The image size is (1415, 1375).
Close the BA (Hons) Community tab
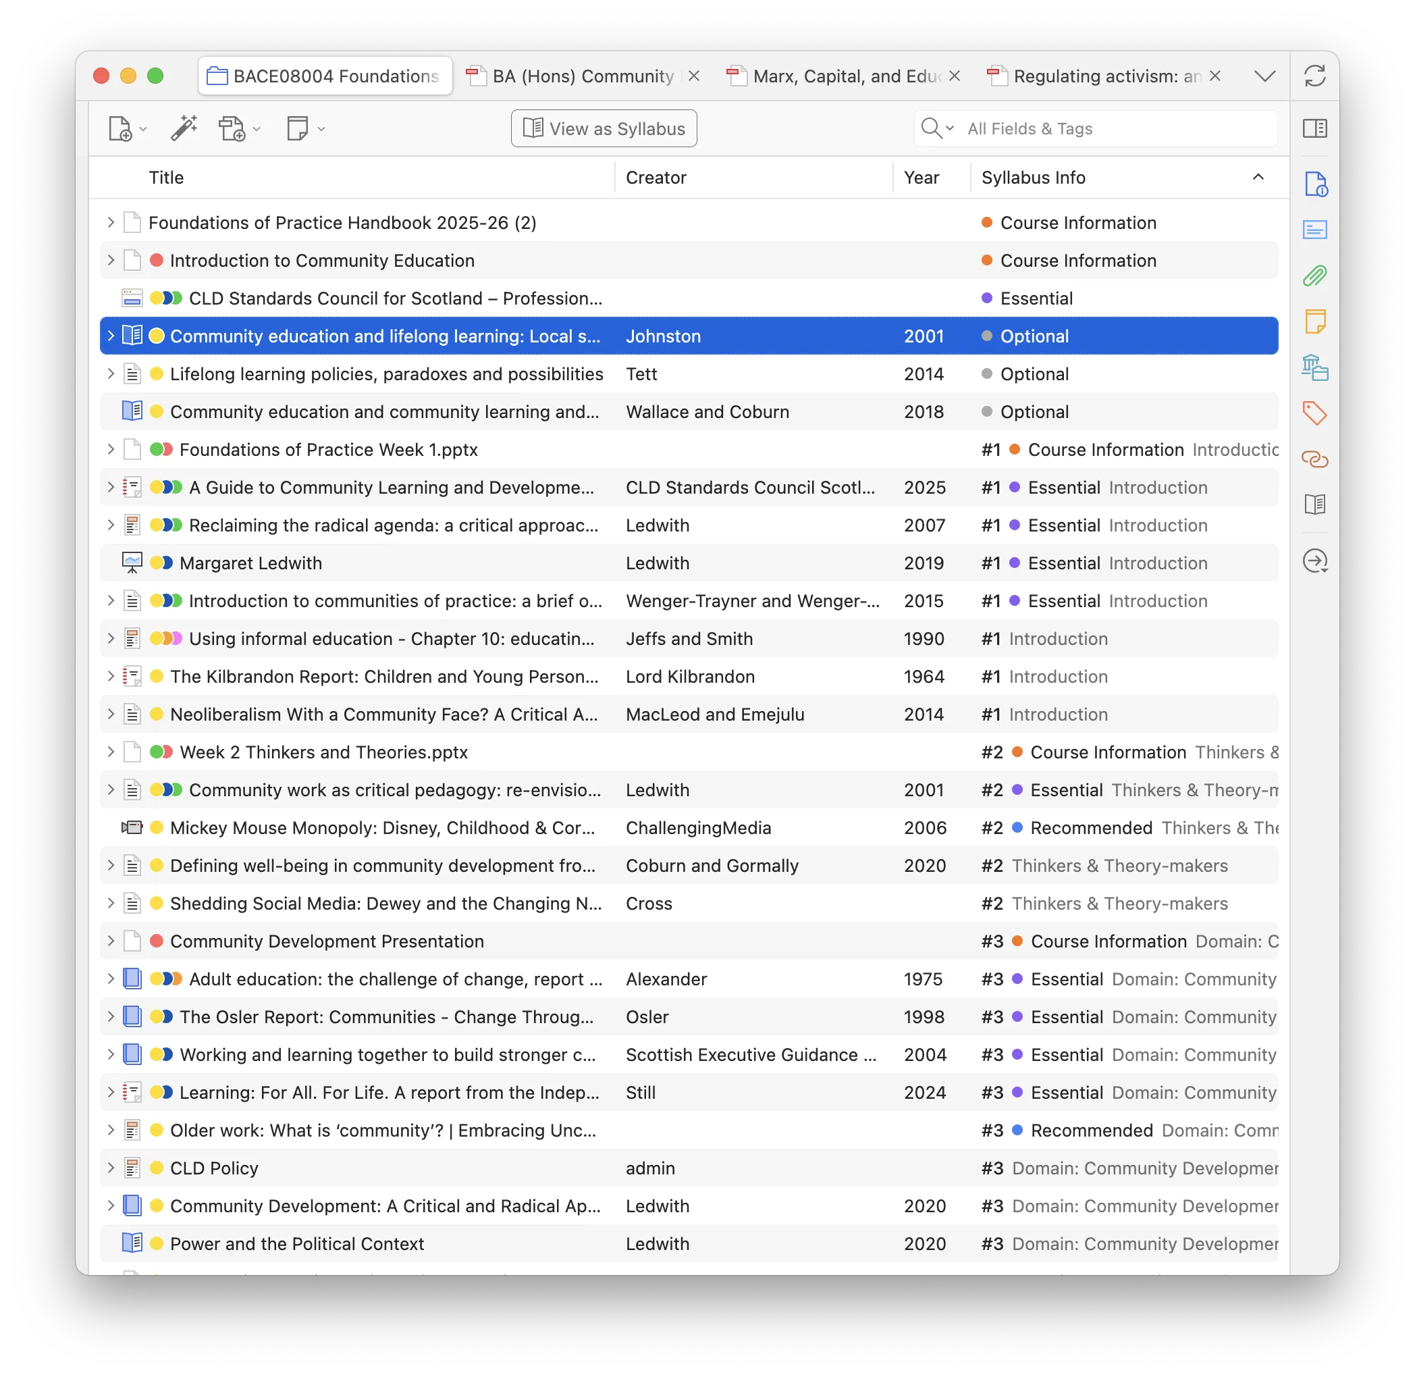click(694, 76)
